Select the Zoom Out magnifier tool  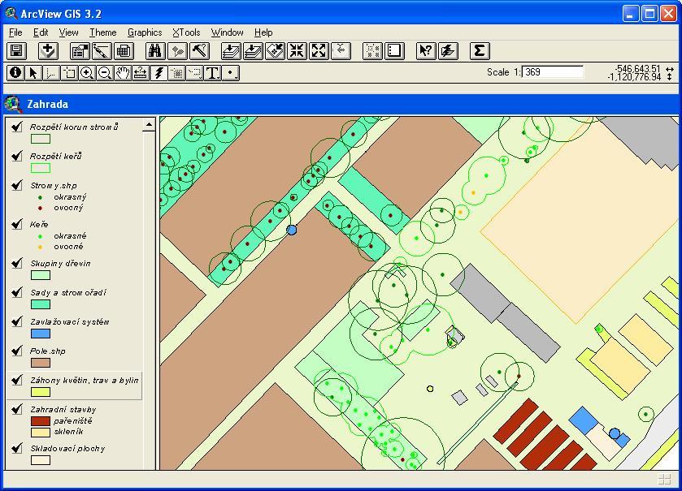pos(104,73)
